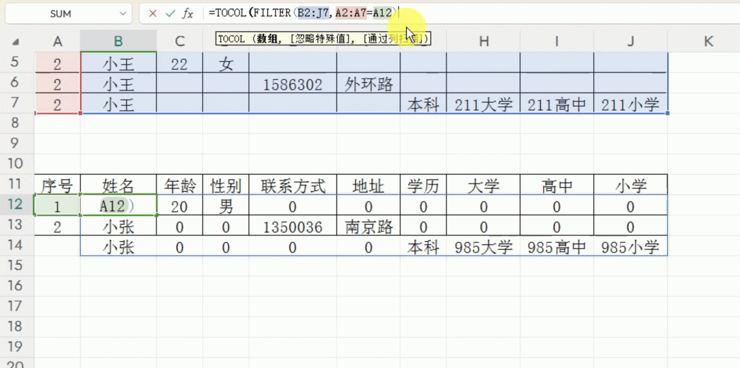Click cell containing 211小学
The image size is (740, 368).
(630, 105)
